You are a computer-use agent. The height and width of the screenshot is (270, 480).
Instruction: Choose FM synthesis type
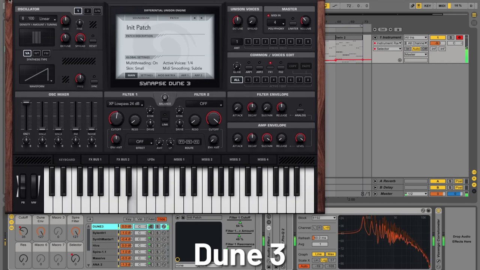tap(46, 53)
